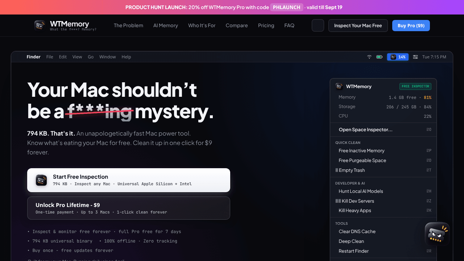
Task: Select Restart Finder
Action: [384, 251]
